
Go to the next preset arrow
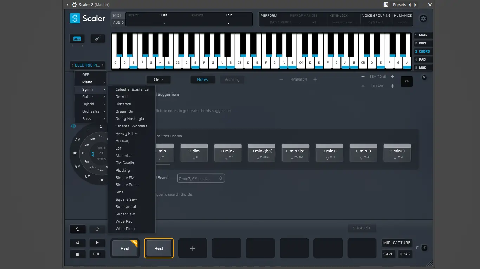point(415,5)
